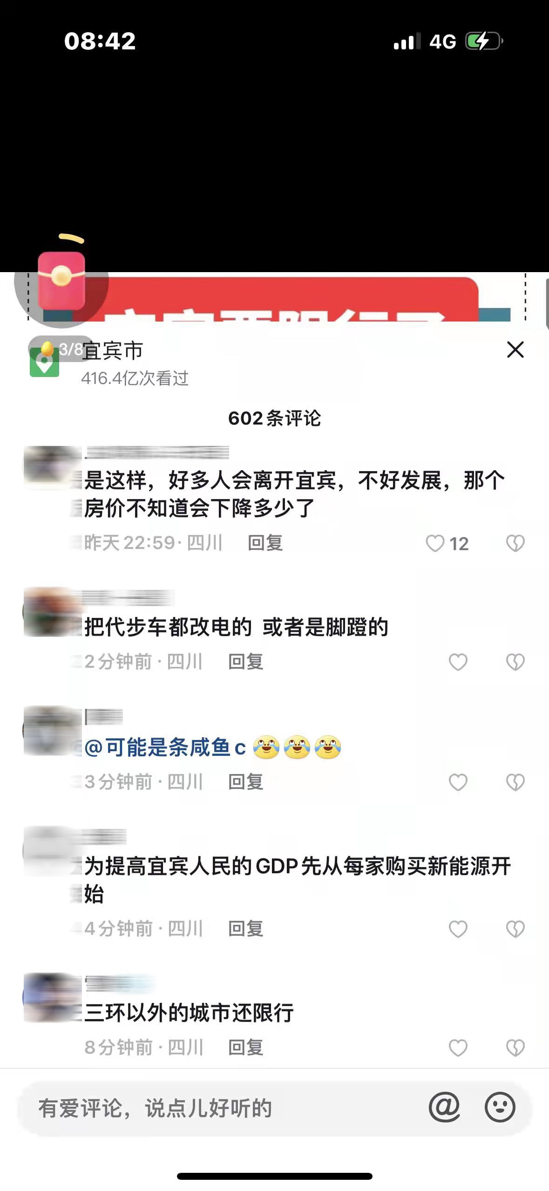Like the comment about 代步车改电的

click(x=458, y=662)
